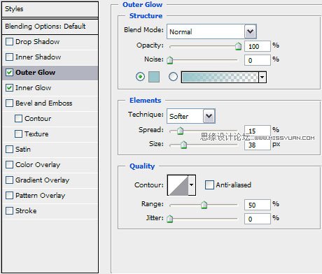Select the gradient glow radio button

[173, 77]
